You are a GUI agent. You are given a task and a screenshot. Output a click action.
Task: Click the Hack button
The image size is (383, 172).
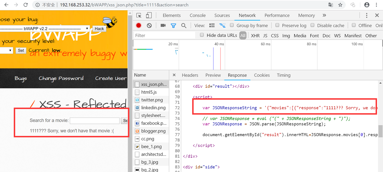point(99,28)
